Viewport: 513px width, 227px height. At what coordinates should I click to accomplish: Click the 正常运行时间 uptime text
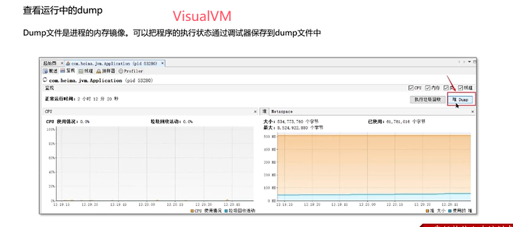click(81, 99)
